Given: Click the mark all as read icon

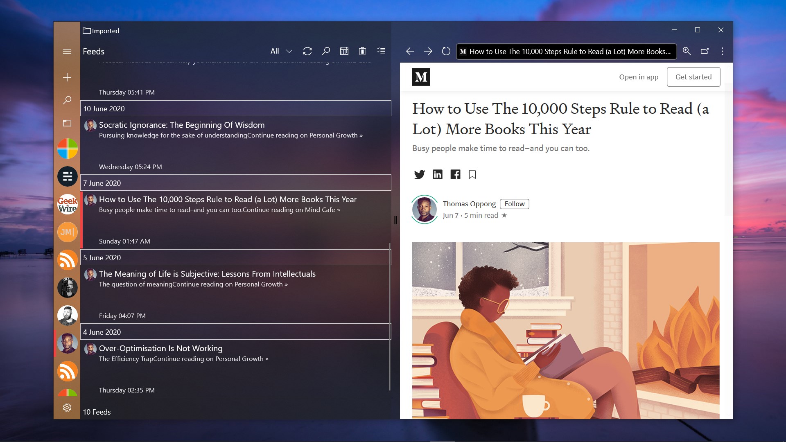Looking at the screenshot, I should coord(381,51).
